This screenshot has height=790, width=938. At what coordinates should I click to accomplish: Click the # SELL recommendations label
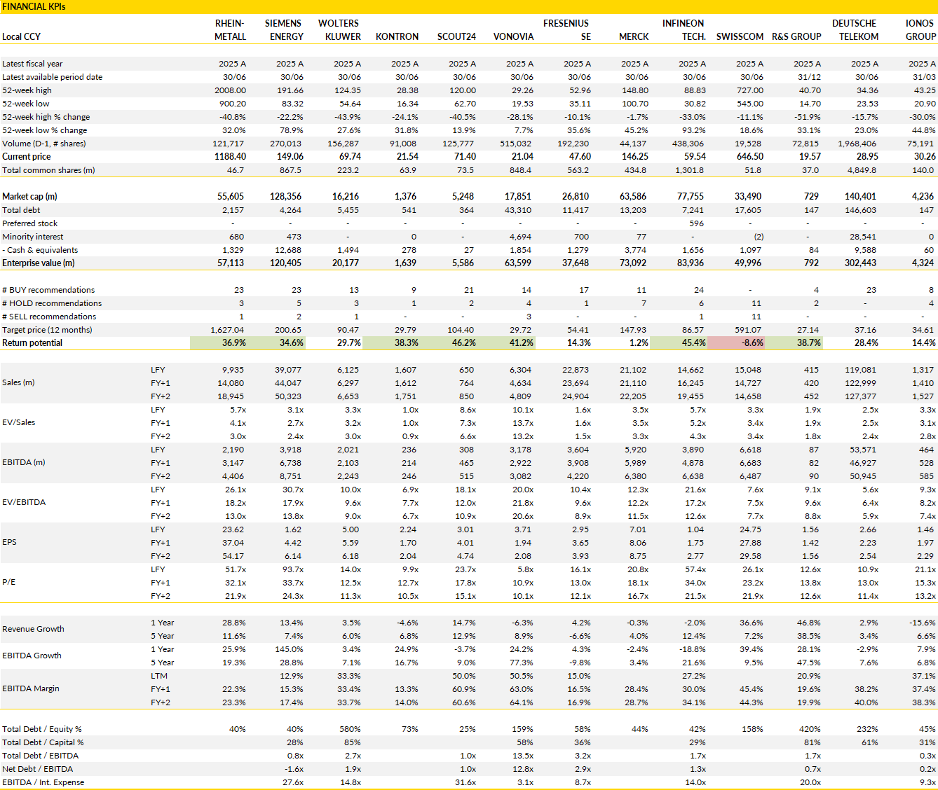click(49, 317)
